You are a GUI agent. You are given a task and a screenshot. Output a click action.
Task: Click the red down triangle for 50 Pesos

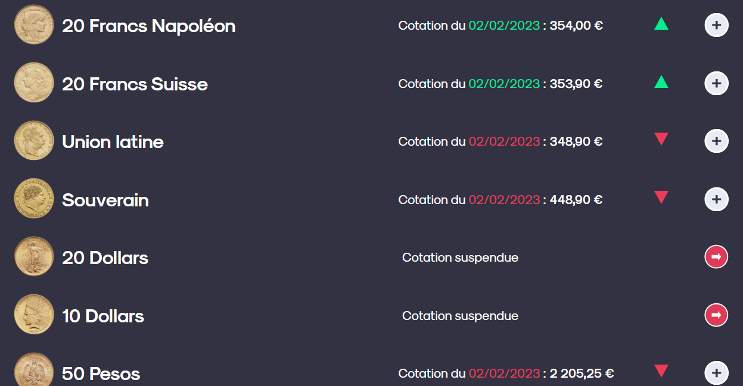[661, 371]
